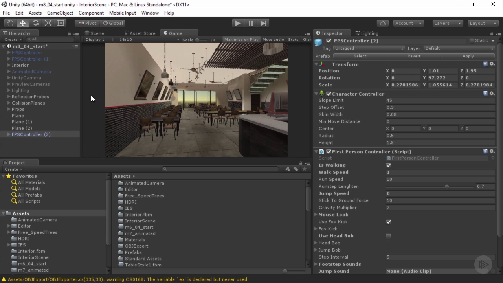Toggle the Static checkbox
The image size is (503, 283).
[472, 40]
